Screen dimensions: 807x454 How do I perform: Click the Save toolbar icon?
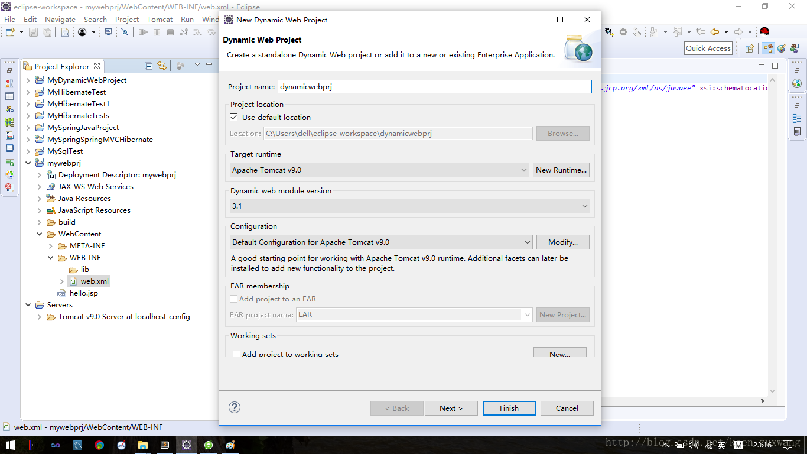pyautogui.click(x=33, y=32)
